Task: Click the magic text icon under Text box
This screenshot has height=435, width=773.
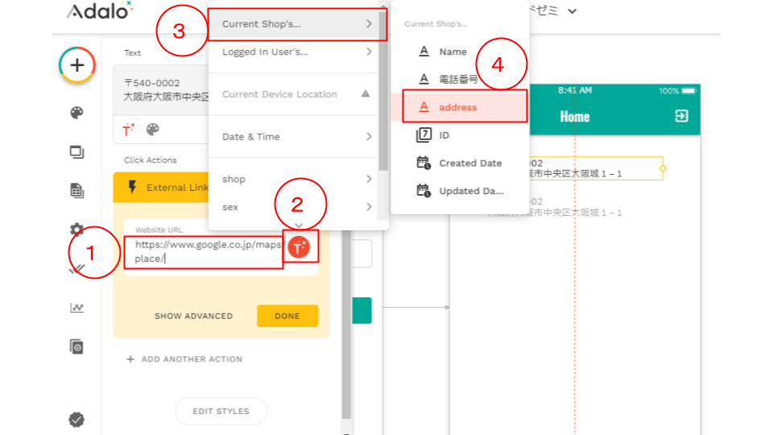Action: [x=129, y=130]
